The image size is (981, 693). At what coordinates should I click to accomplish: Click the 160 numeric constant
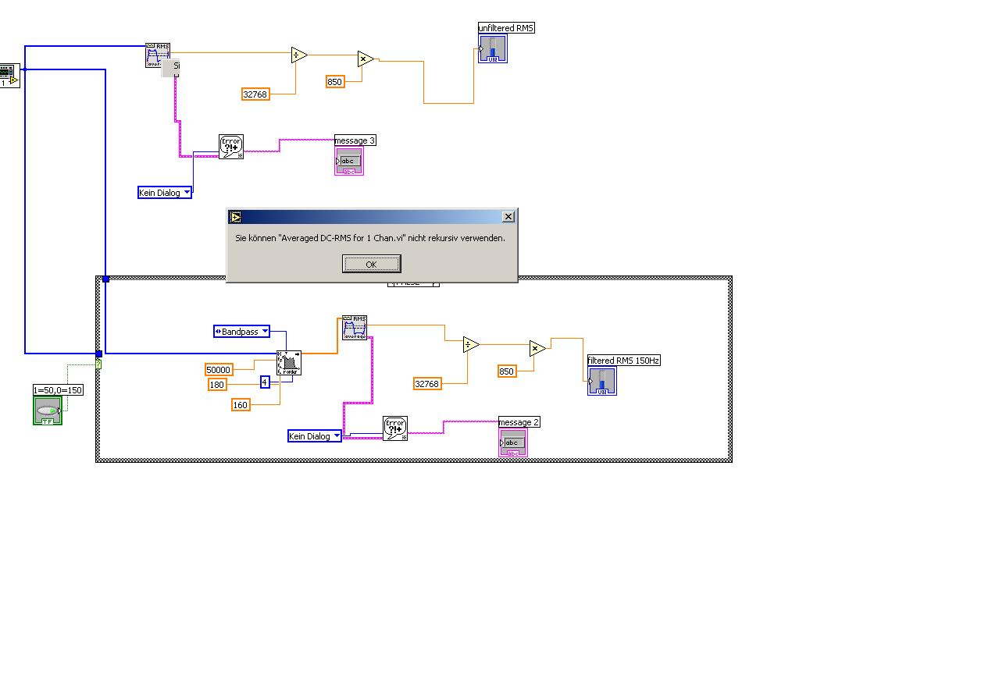(x=240, y=404)
